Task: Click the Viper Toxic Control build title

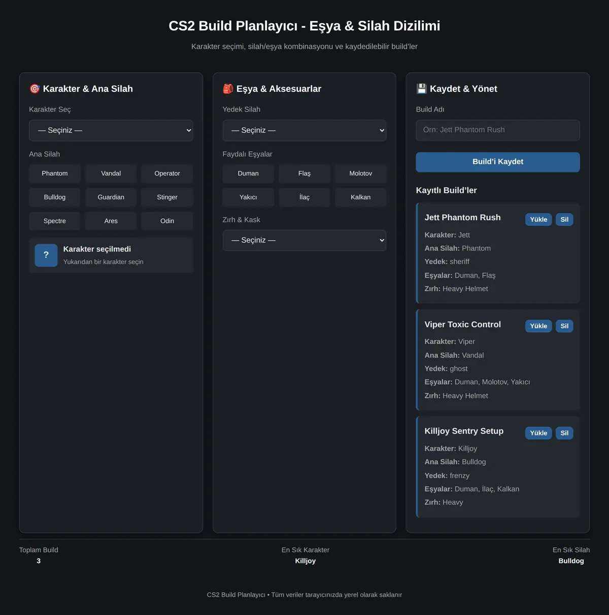Action: [x=462, y=325]
